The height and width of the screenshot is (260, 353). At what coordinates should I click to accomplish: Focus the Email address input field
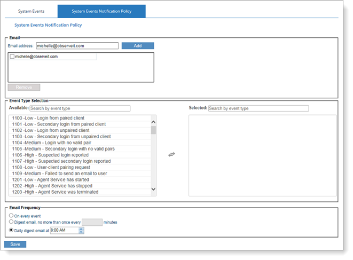[77, 46]
